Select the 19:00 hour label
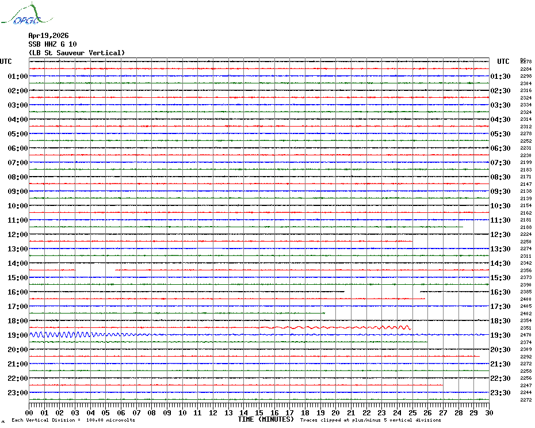 point(18,335)
